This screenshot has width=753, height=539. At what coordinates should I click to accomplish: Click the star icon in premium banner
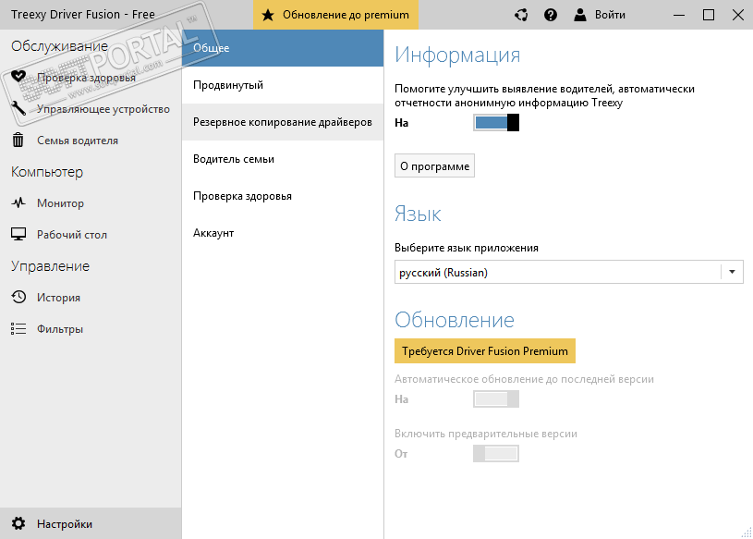pos(268,15)
